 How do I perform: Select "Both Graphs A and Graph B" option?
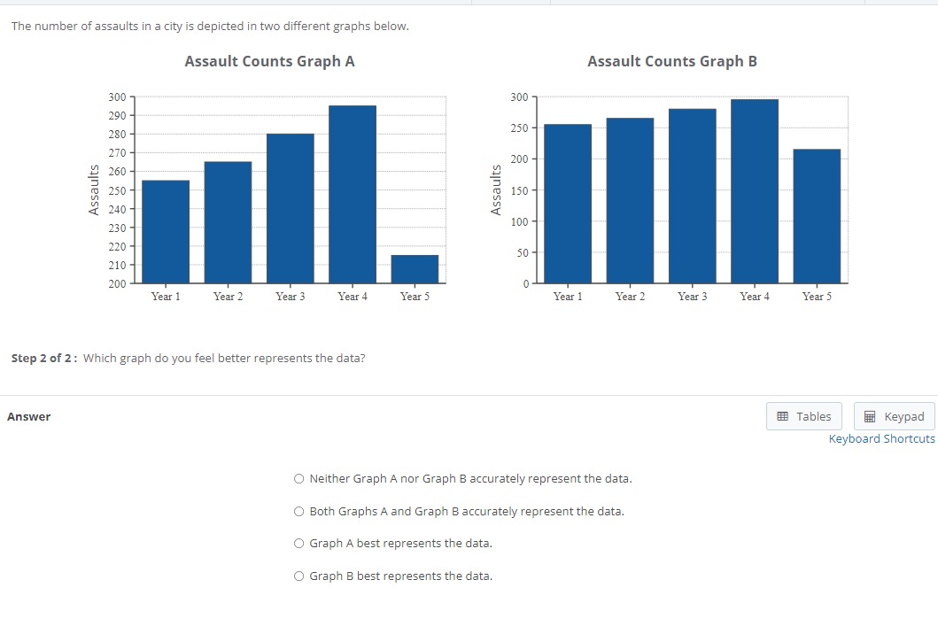click(298, 511)
